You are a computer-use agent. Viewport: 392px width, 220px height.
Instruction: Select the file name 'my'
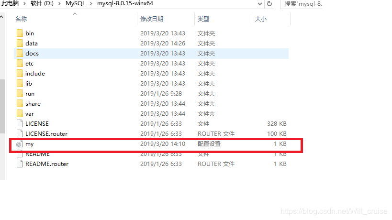click(x=30, y=144)
